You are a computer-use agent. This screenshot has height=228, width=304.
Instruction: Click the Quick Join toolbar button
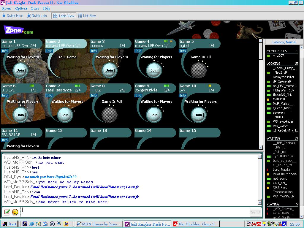37,16
